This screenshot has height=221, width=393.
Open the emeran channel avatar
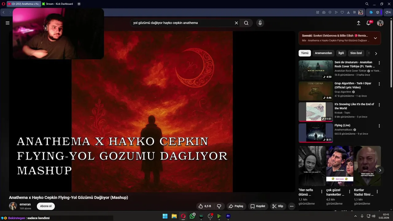click(13, 206)
